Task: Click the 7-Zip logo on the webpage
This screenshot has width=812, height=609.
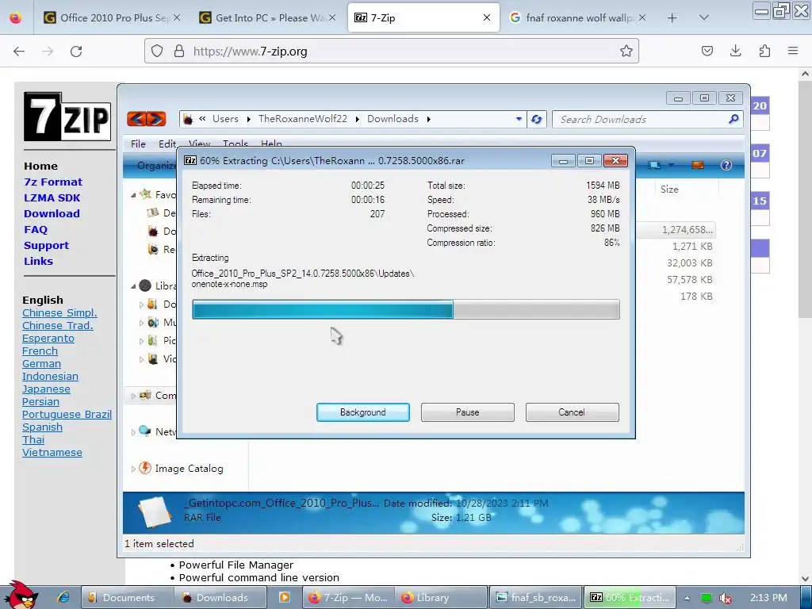Action: [x=67, y=117]
